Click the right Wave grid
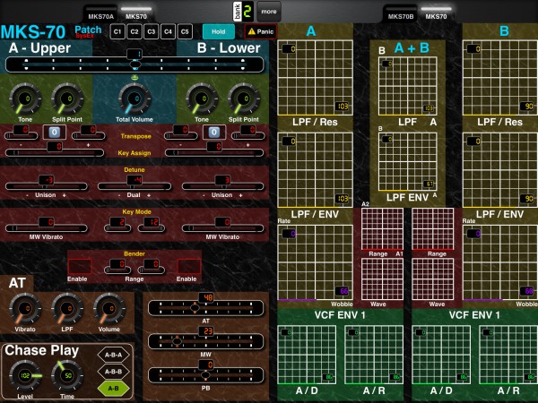This screenshot has height=403, width=538. click(x=433, y=279)
